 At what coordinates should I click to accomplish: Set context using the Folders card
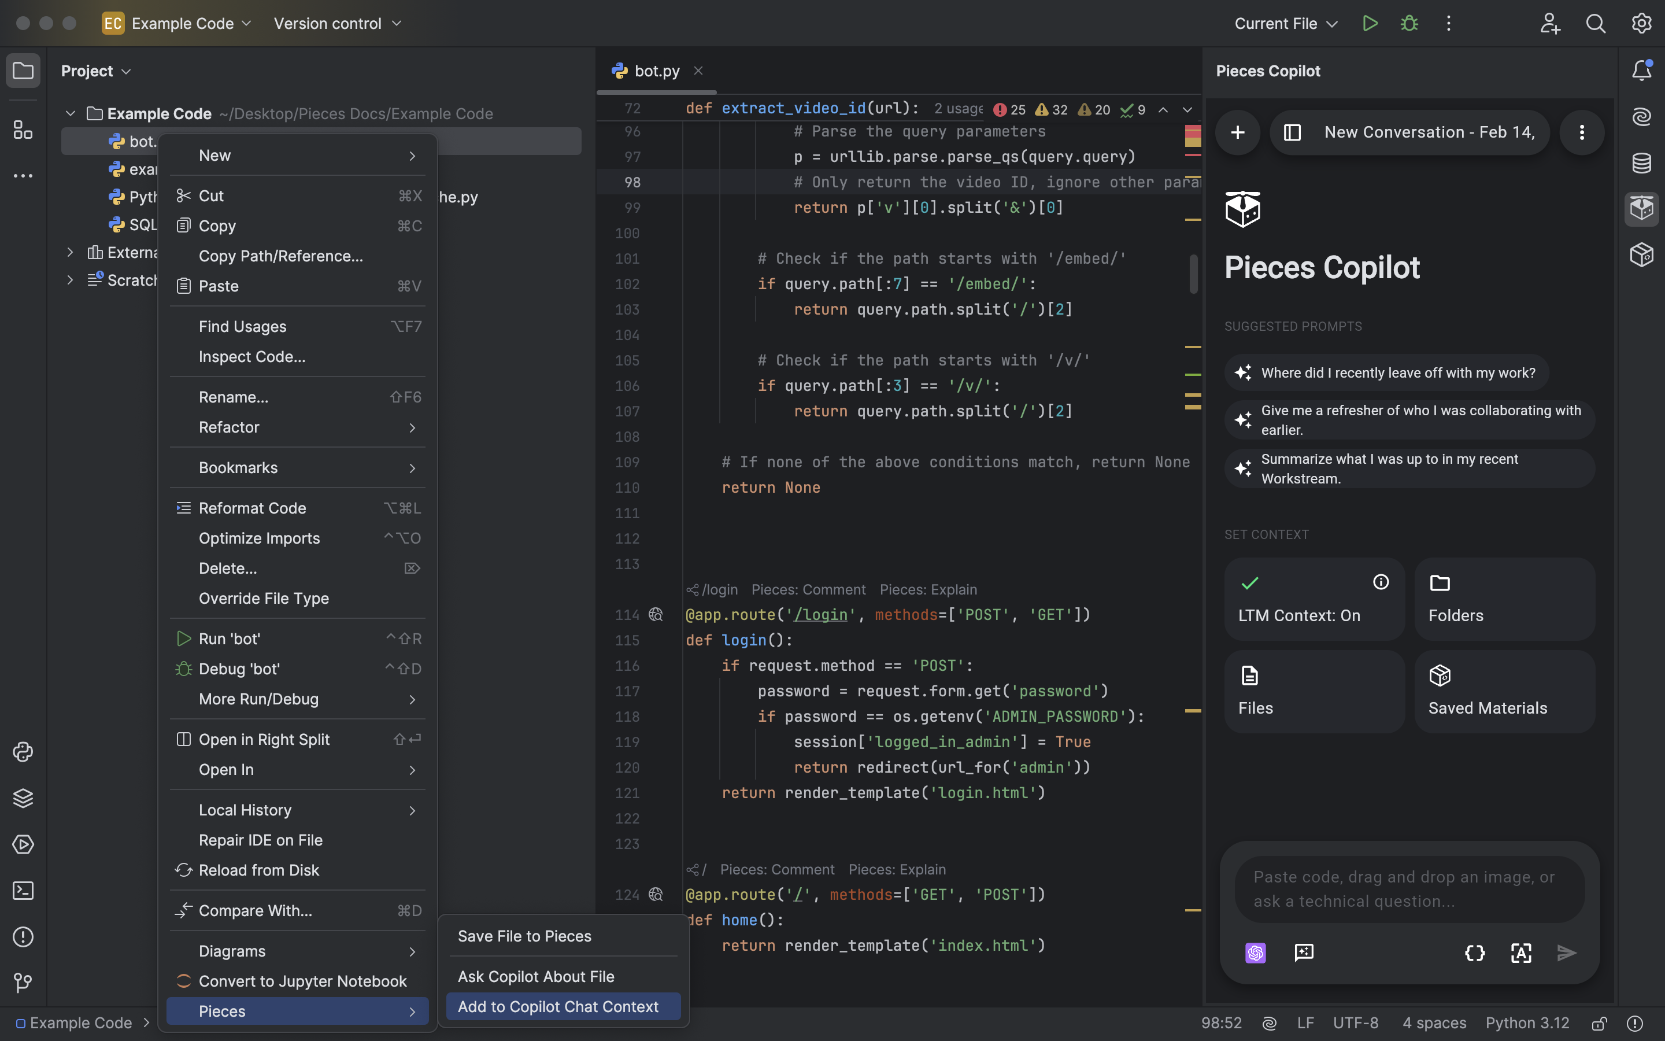1505,599
